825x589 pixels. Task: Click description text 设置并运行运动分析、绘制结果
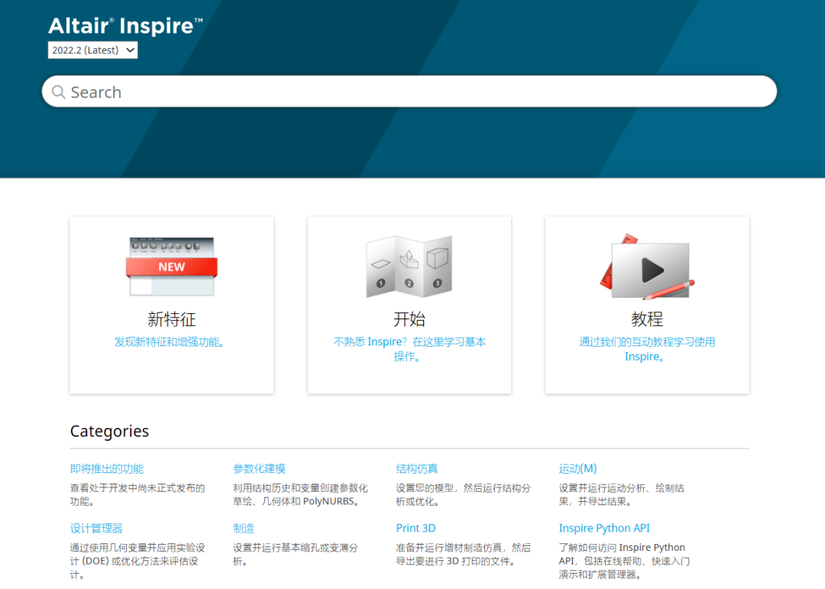click(621, 495)
